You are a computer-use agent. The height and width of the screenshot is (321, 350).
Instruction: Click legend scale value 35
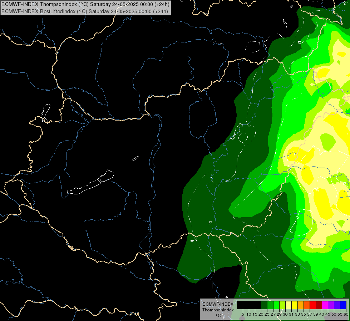pyautogui.click(x=304, y=314)
